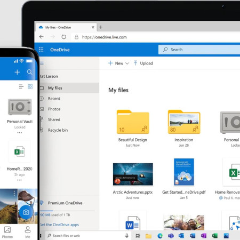
Task: Open Task View from the taskbar
Action: pos(138,236)
